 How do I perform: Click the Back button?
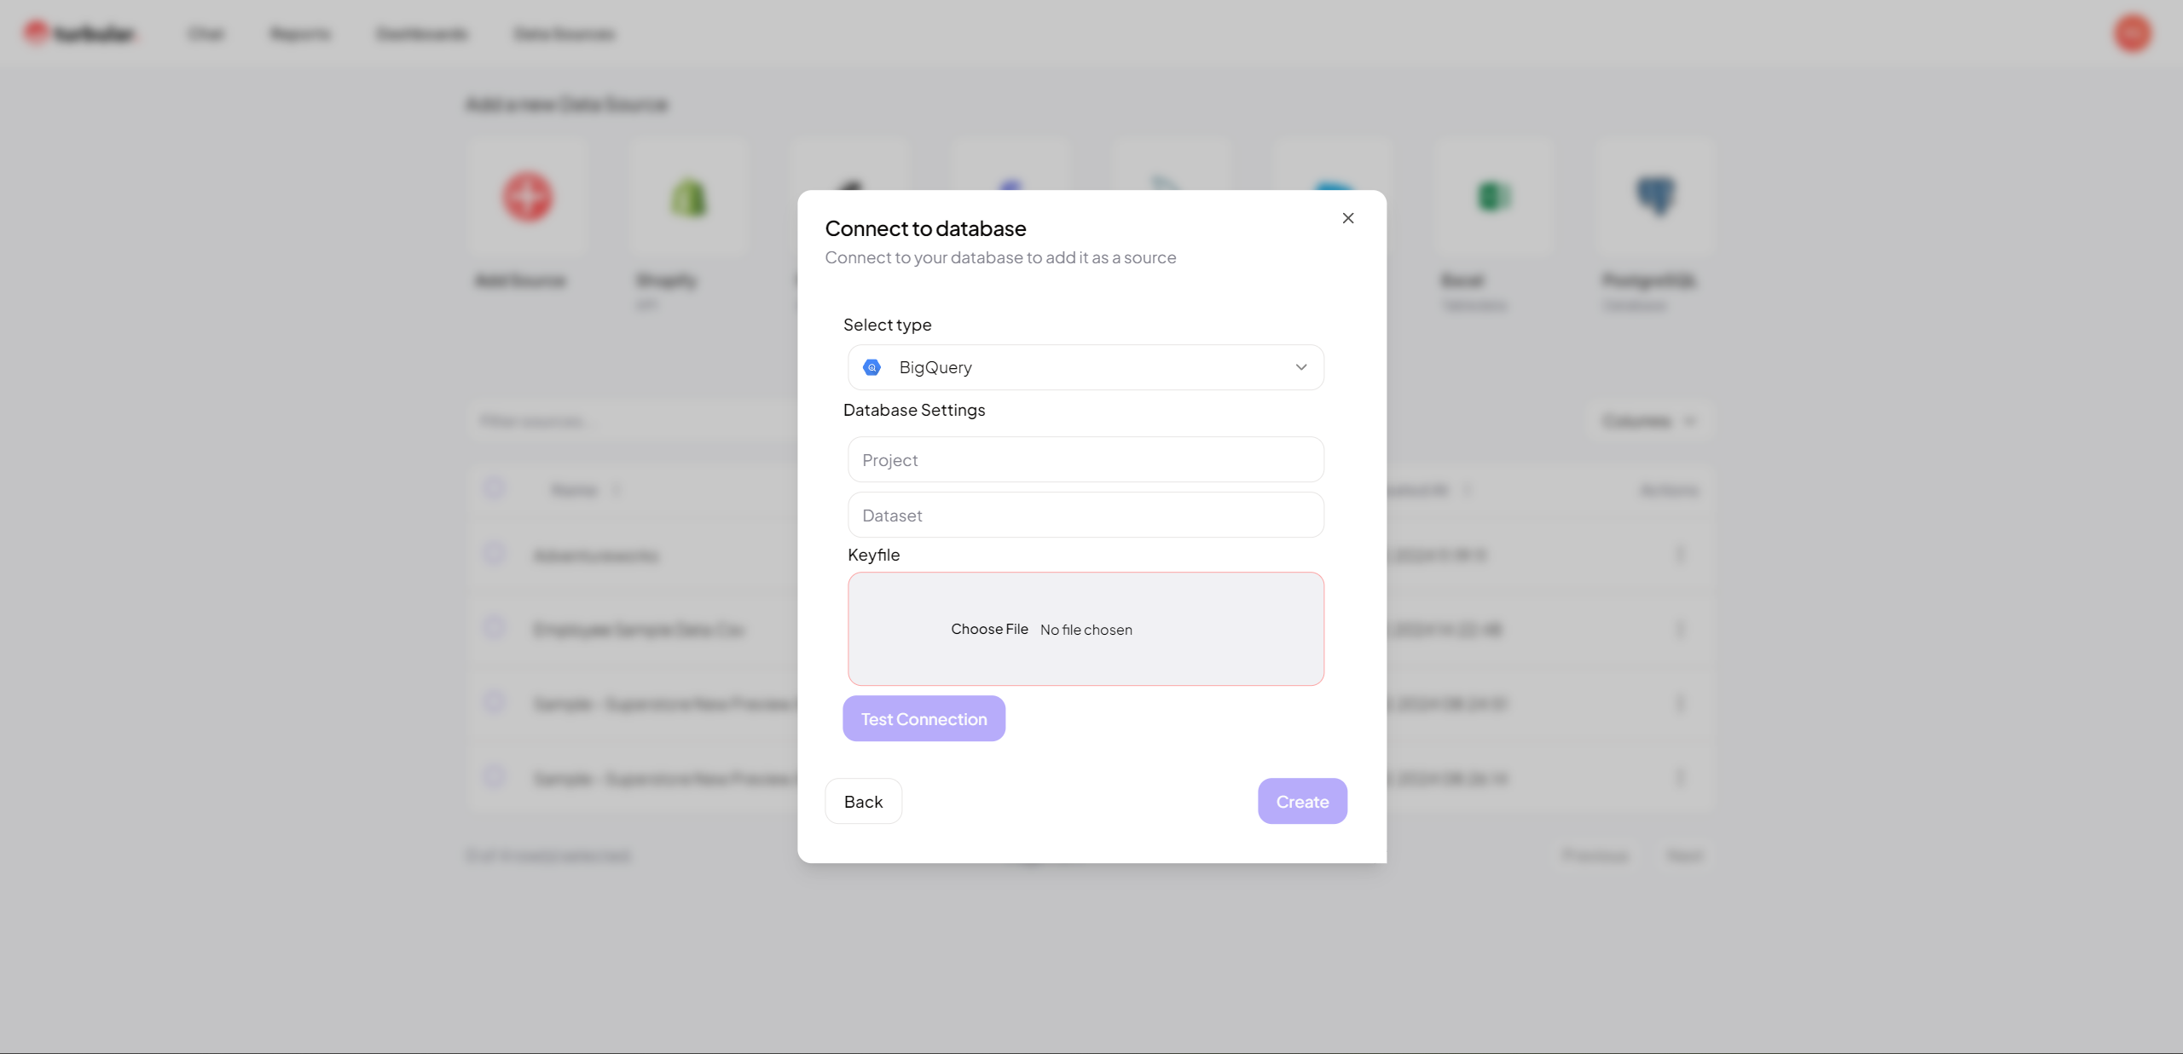[x=863, y=799]
